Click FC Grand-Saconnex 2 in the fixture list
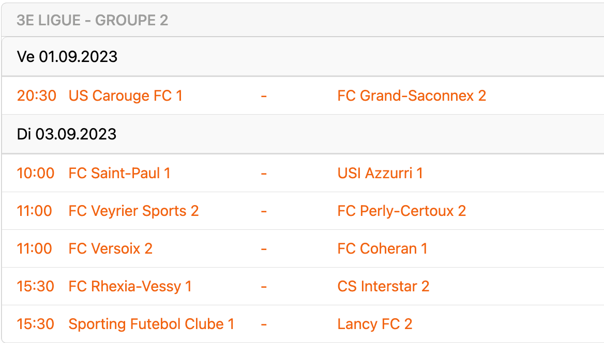The height and width of the screenshot is (343, 604). (x=412, y=96)
